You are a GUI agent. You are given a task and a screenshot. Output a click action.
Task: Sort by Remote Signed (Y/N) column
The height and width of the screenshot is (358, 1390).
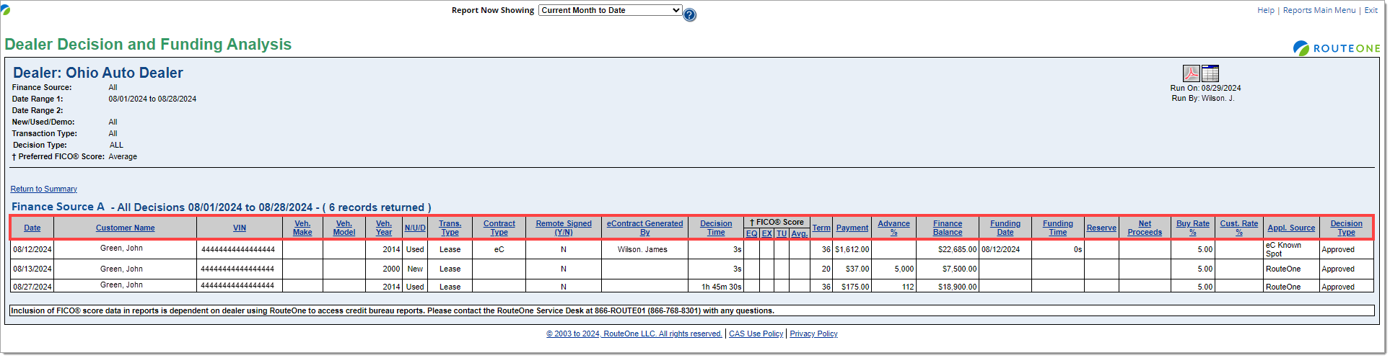click(564, 228)
